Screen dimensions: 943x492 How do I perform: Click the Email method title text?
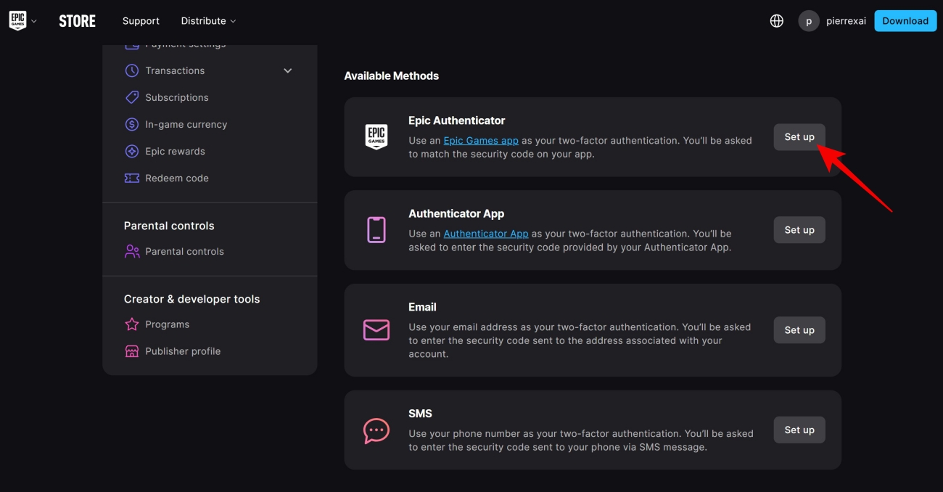(x=422, y=307)
